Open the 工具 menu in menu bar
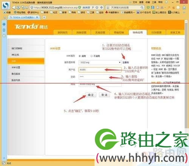Viewport: 189px width, 166px height. pyautogui.click(x=154, y=2)
